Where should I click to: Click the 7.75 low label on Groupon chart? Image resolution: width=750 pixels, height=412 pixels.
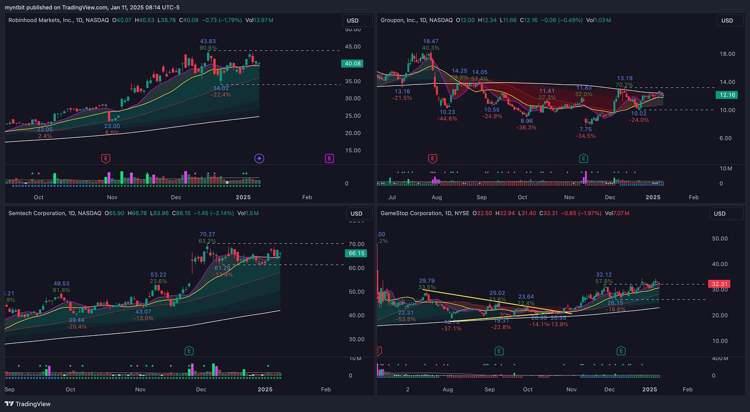point(585,130)
